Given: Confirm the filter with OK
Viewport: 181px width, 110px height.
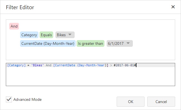Looking at the screenshot, I should click(x=131, y=102).
